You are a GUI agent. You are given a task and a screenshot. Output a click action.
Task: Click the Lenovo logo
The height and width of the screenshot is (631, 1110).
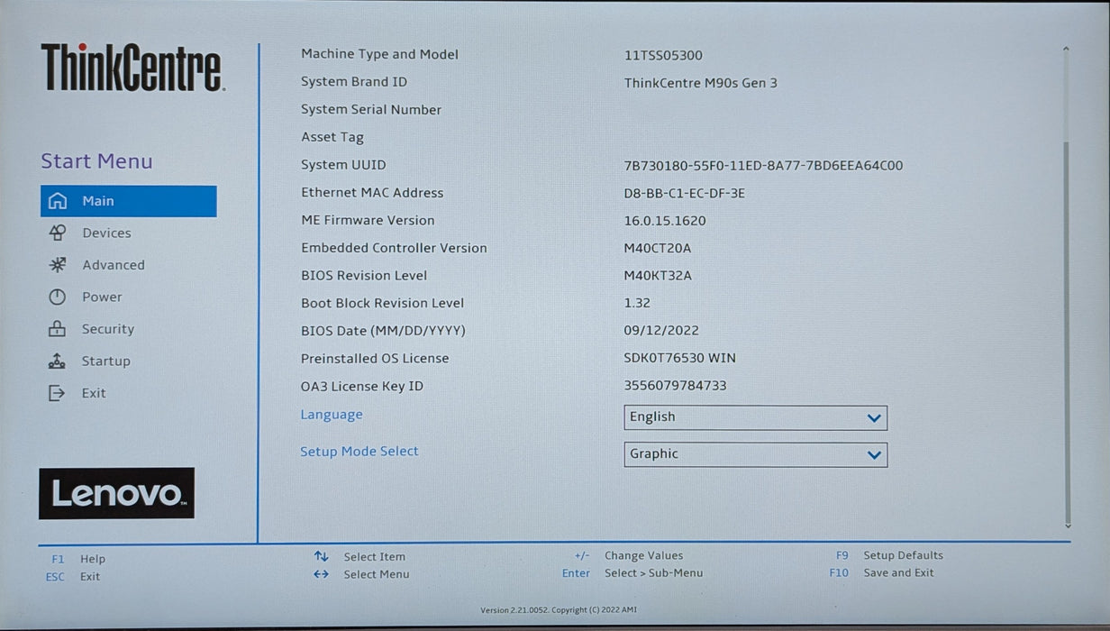click(x=116, y=493)
